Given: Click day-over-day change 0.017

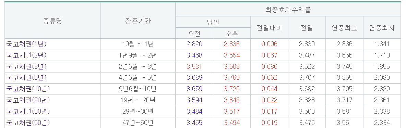Looking at the screenshot, I should click(269, 112).
